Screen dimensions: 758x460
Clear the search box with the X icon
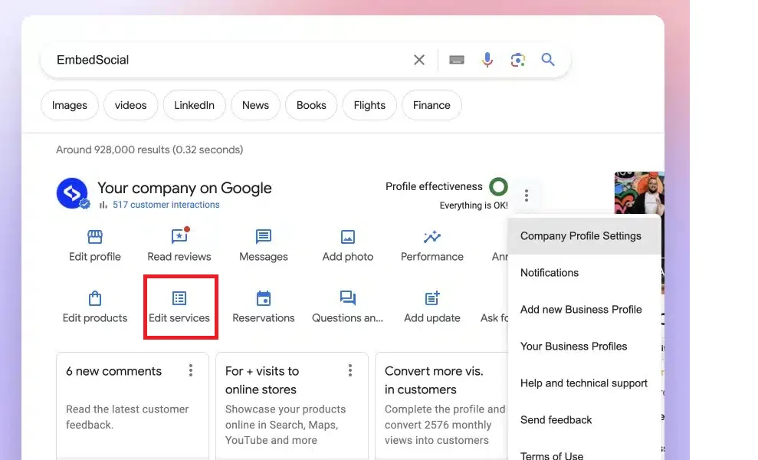(x=419, y=60)
